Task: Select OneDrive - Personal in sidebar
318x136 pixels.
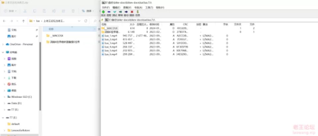Action: (21, 44)
